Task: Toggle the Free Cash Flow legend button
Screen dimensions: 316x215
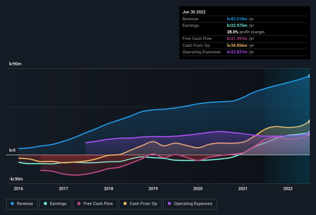Action: click(95, 204)
